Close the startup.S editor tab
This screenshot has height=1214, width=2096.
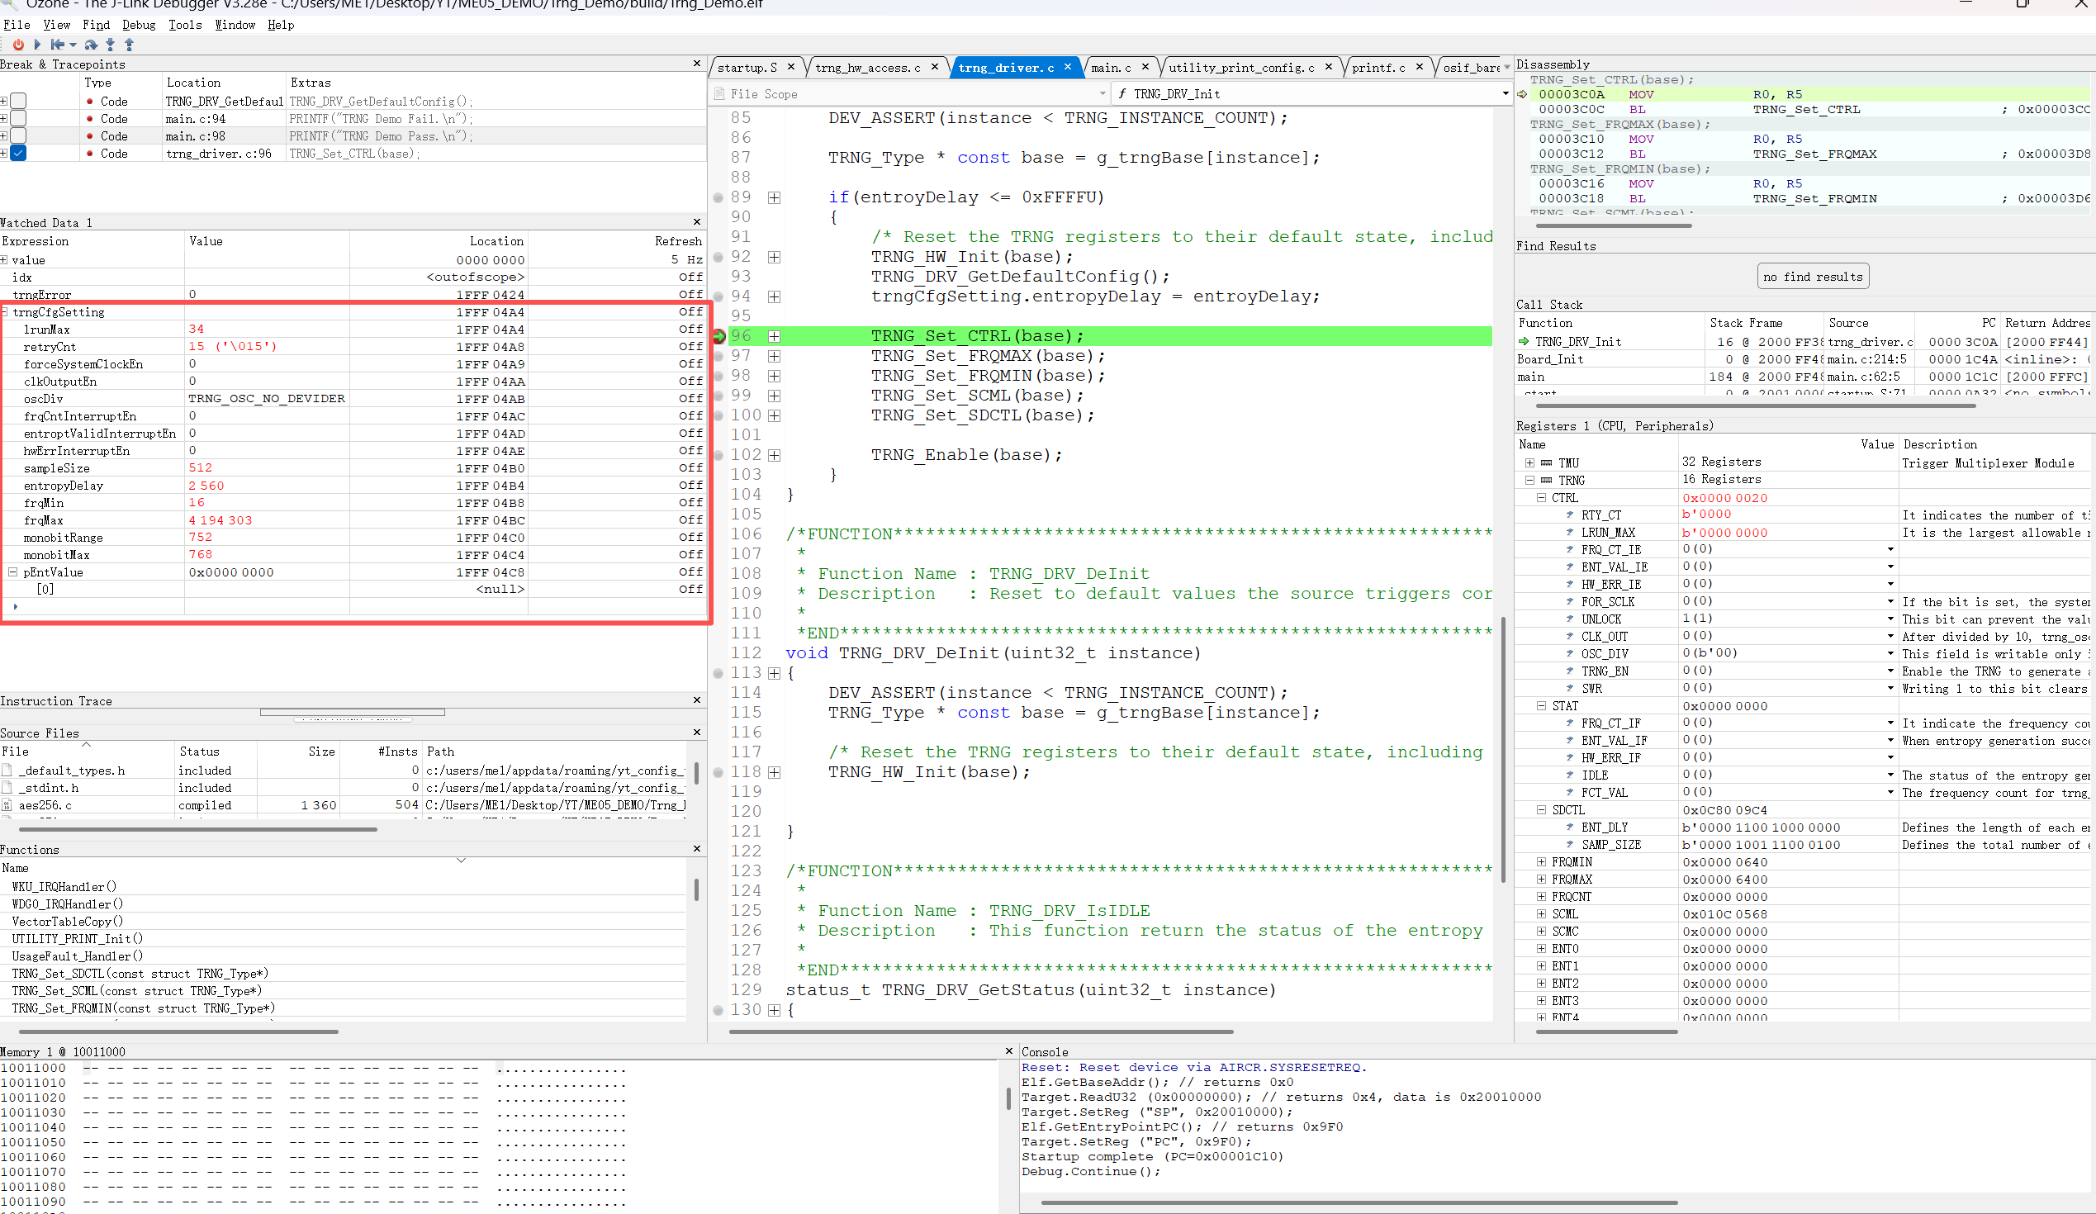pos(791,67)
